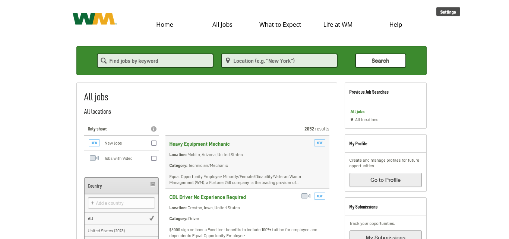Click the NEW badge on Heavy Equipment Mechanic

[x=319, y=143]
